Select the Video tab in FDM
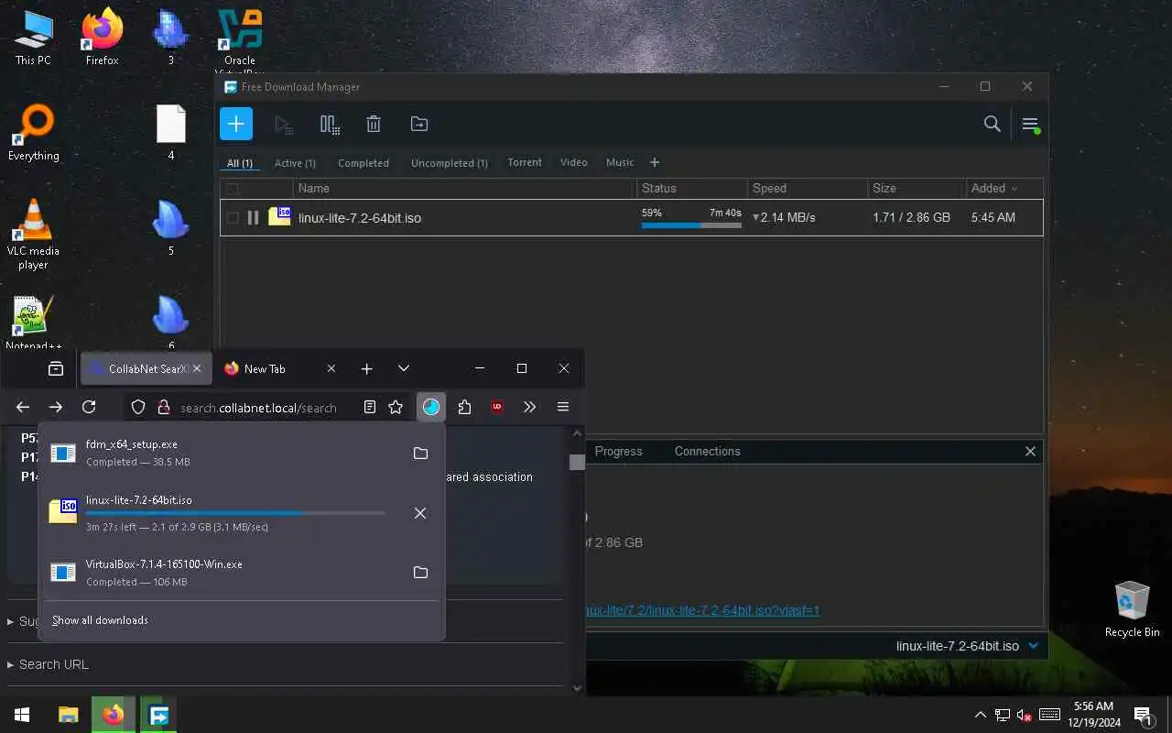The image size is (1172, 733). click(x=574, y=162)
